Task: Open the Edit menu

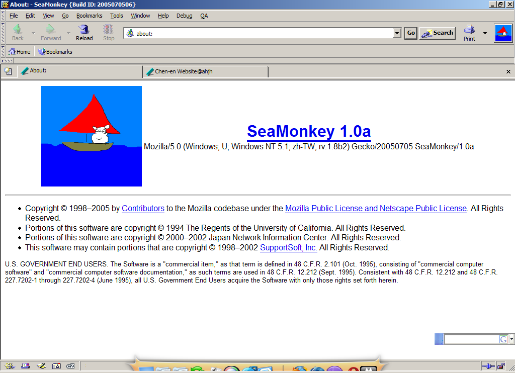Action: pos(30,16)
